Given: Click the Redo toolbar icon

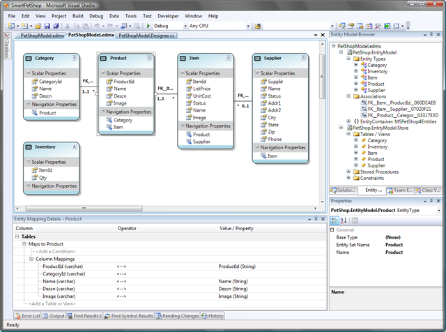Looking at the screenshot, I should click(x=110, y=26).
